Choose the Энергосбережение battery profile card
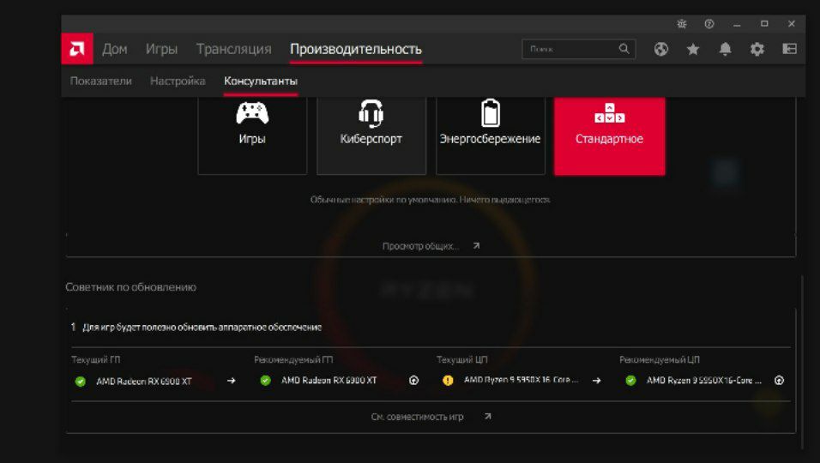The image size is (820, 463). click(490, 135)
